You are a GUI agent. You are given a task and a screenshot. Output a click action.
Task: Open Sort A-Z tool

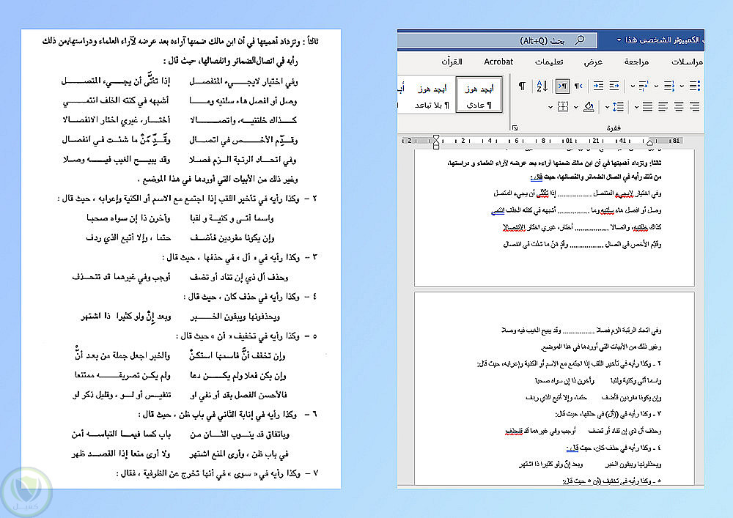(x=542, y=86)
